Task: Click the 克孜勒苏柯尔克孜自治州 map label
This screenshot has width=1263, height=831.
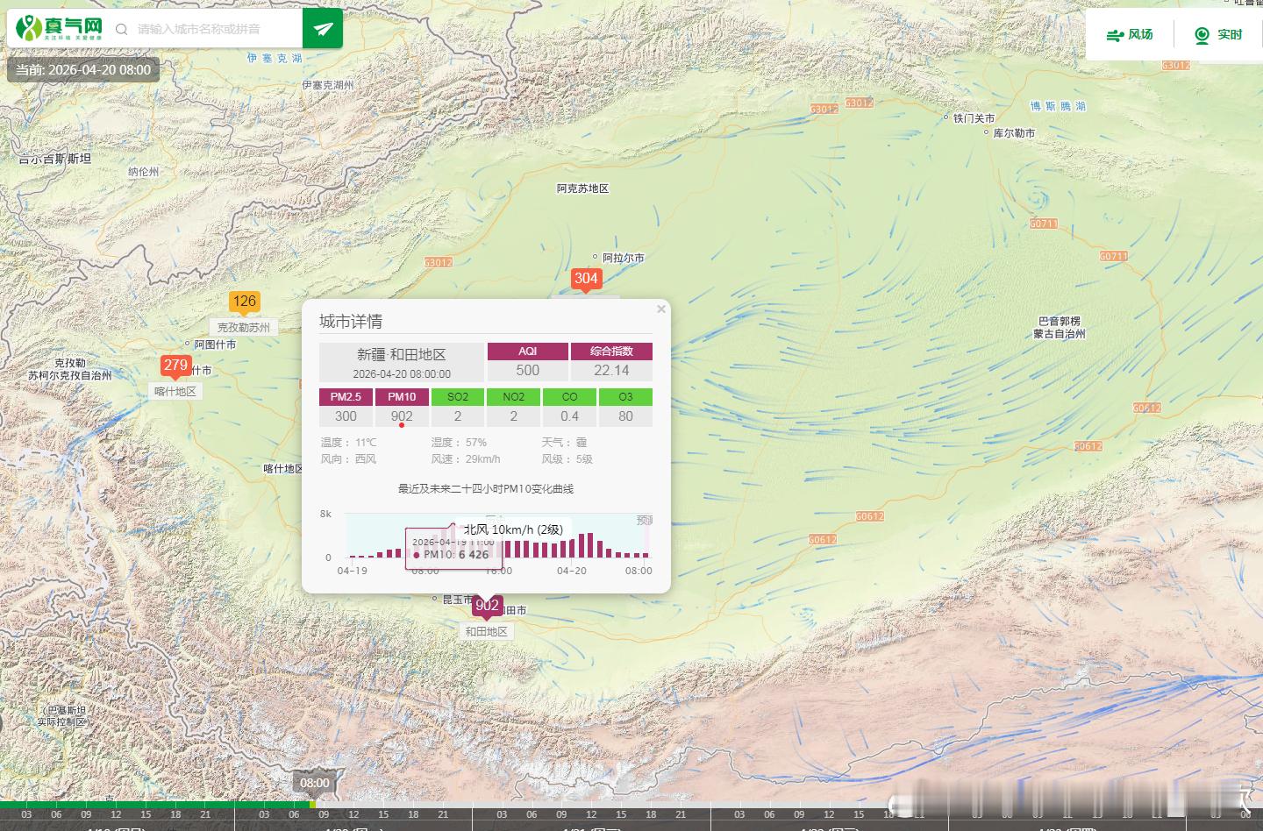Action: (x=70, y=369)
